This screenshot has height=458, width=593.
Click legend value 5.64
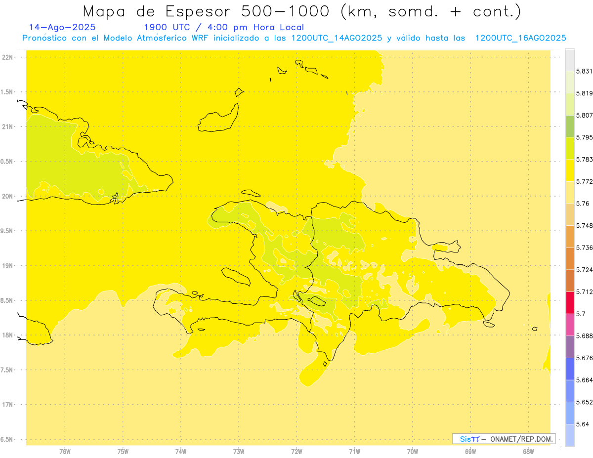point(583,424)
